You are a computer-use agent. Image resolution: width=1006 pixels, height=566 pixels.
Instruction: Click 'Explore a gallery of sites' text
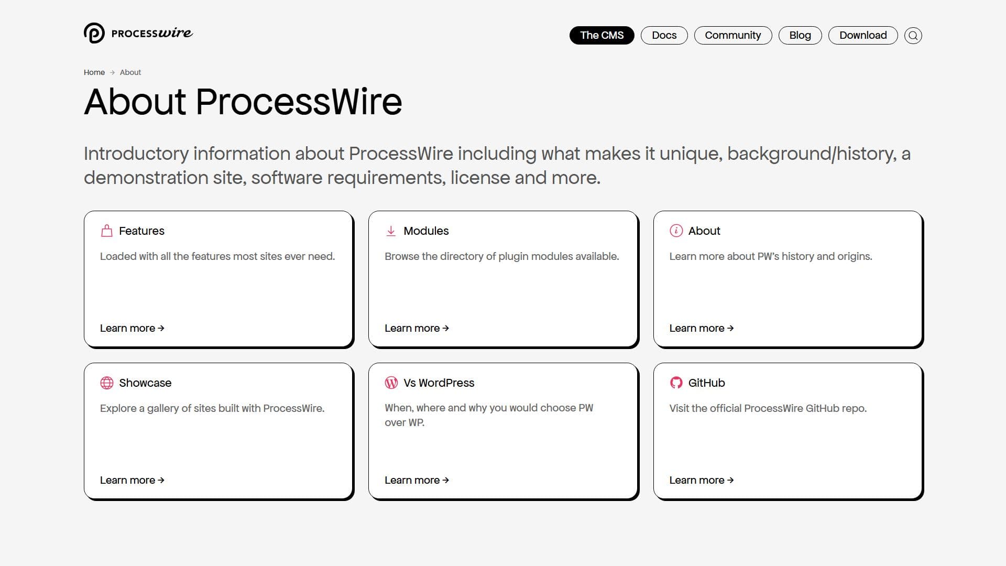click(212, 408)
